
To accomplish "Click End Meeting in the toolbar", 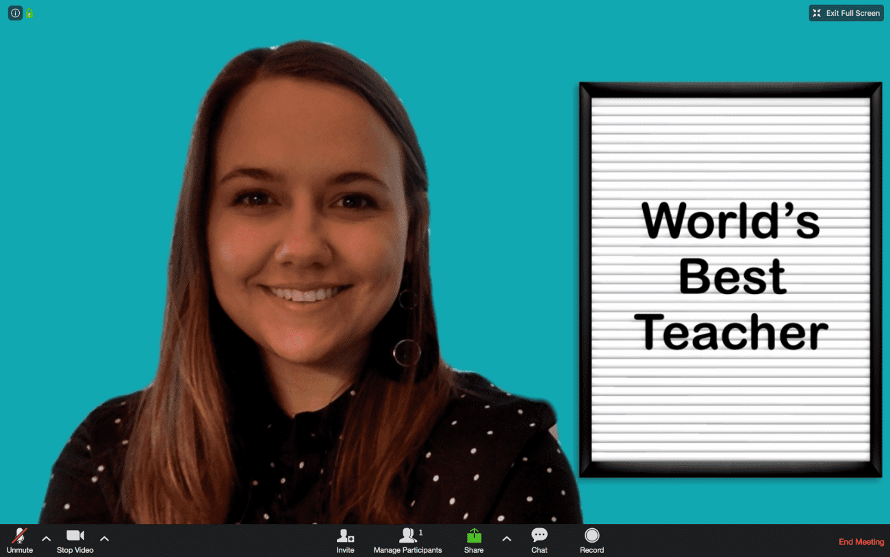I will click(861, 541).
